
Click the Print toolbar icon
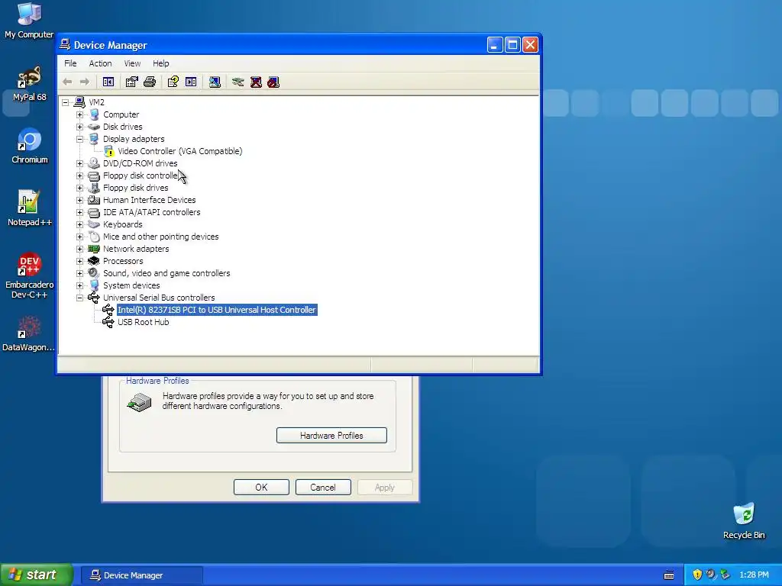150,82
